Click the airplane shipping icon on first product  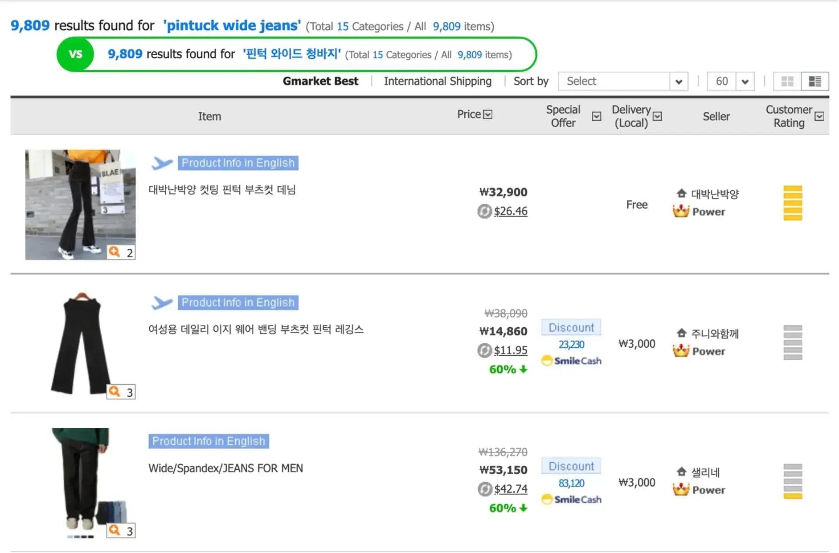163,163
